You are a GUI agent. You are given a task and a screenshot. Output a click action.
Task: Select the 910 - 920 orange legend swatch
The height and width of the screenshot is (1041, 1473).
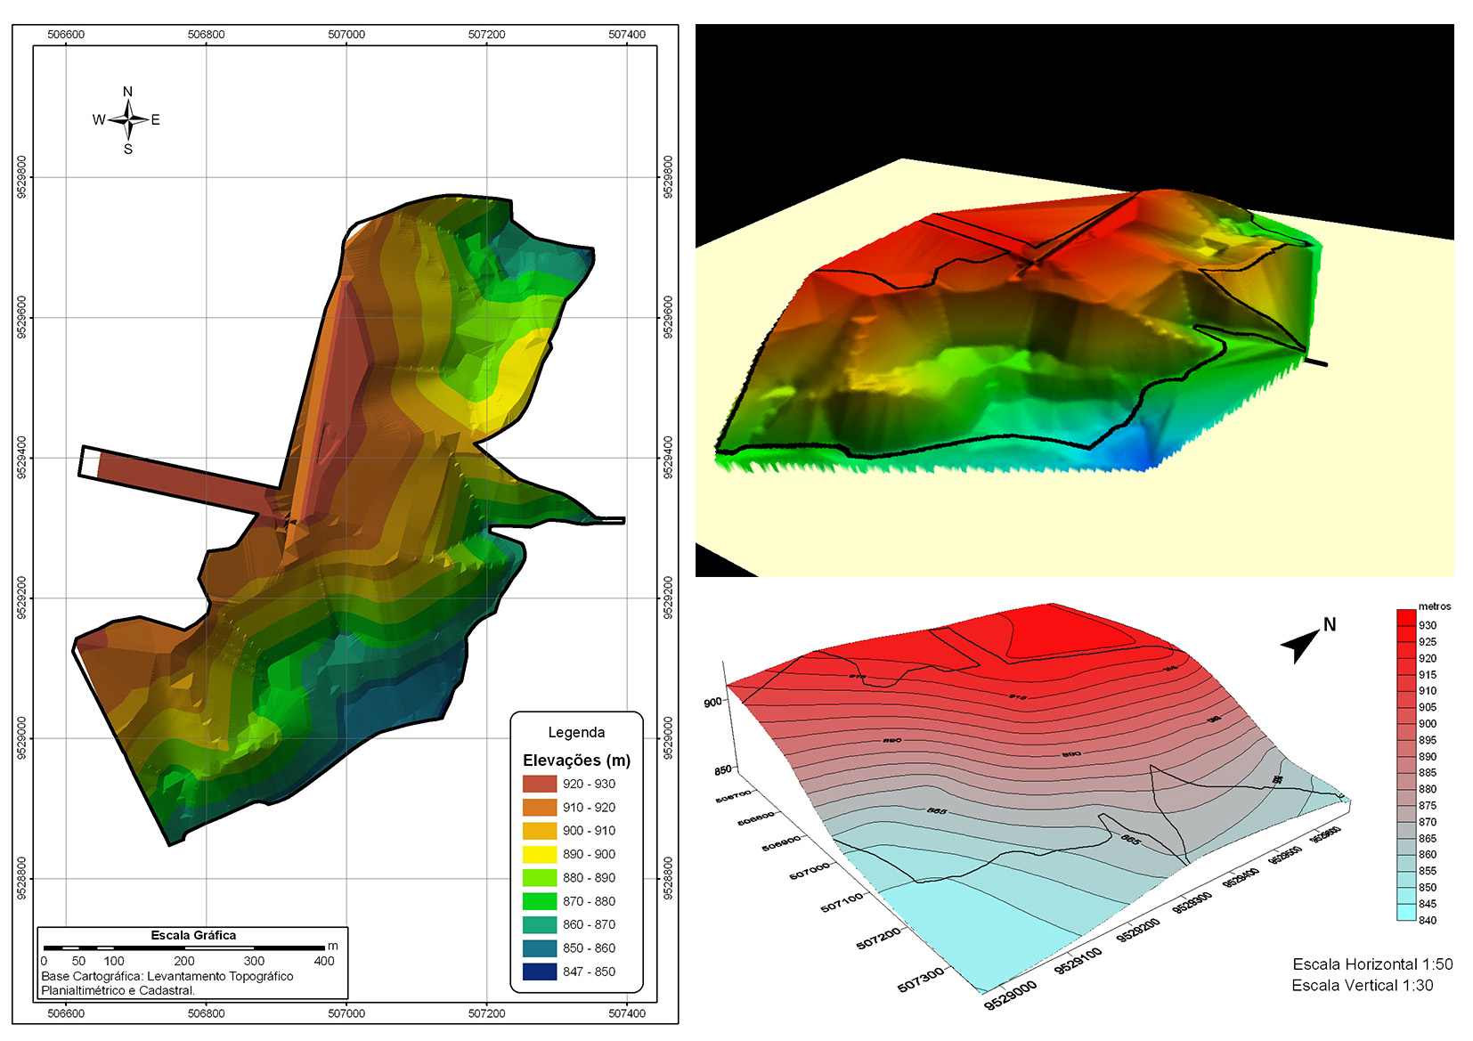539,808
